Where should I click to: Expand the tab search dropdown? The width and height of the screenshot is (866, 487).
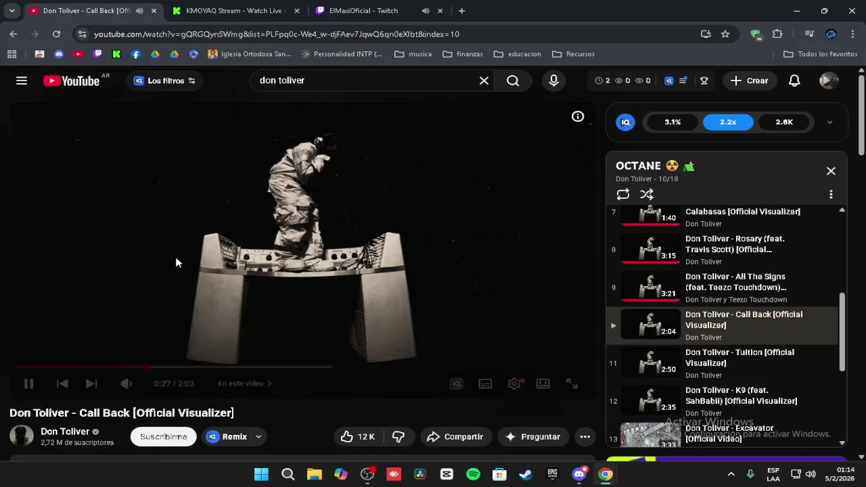(12, 11)
